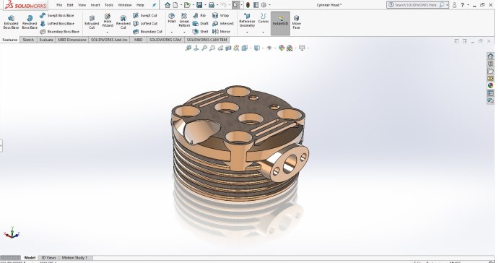The image size is (499, 263).
Task: Switch to the Evaluate tab
Action: pos(46,40)
